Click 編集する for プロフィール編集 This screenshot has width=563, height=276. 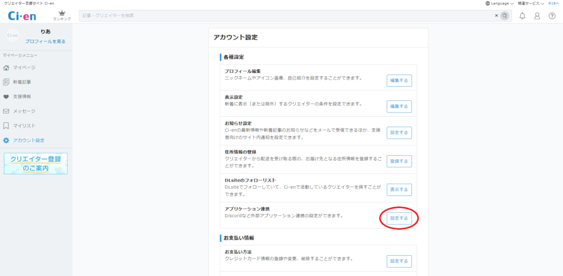[399, 81]
